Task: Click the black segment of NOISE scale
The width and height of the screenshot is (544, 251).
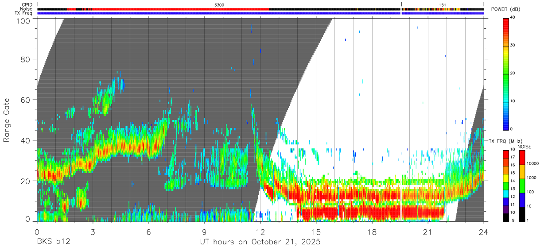Action: point(521,214)
